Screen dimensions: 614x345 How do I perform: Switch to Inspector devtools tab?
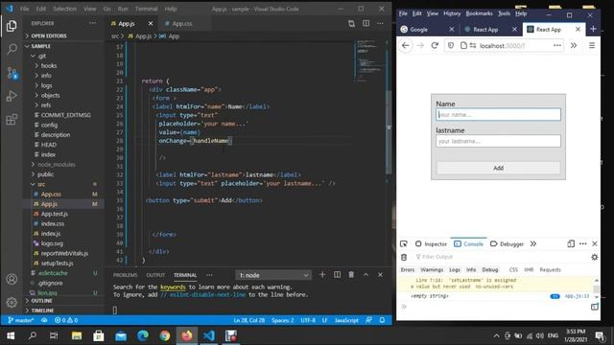tap(431, 243)
